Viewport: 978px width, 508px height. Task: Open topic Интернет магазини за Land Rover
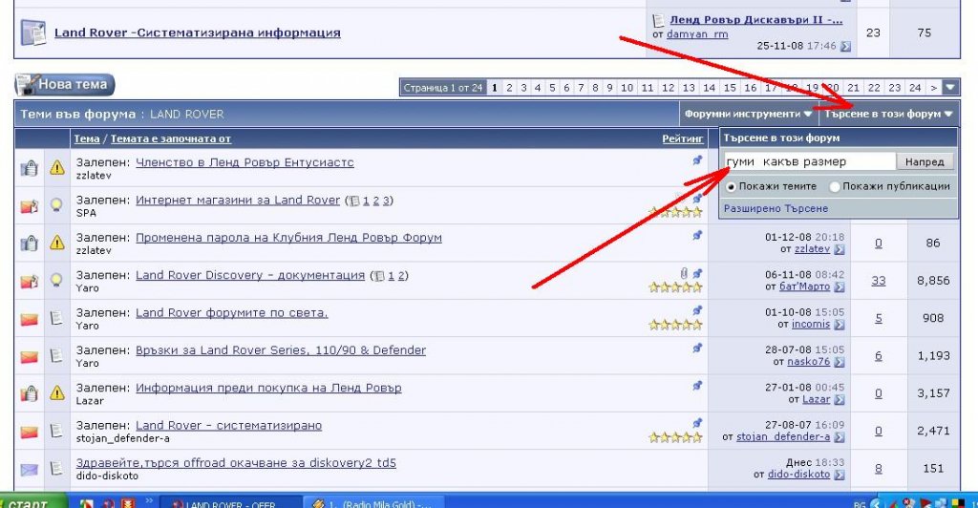[x=238, y=201]
